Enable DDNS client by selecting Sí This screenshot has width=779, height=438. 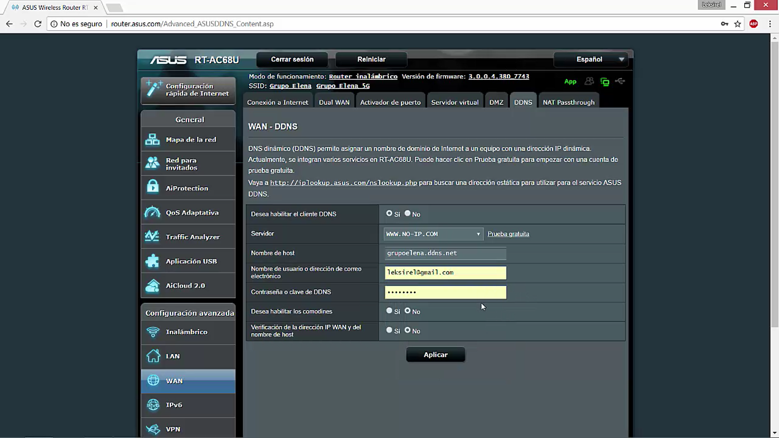click(x=389, y=213)
